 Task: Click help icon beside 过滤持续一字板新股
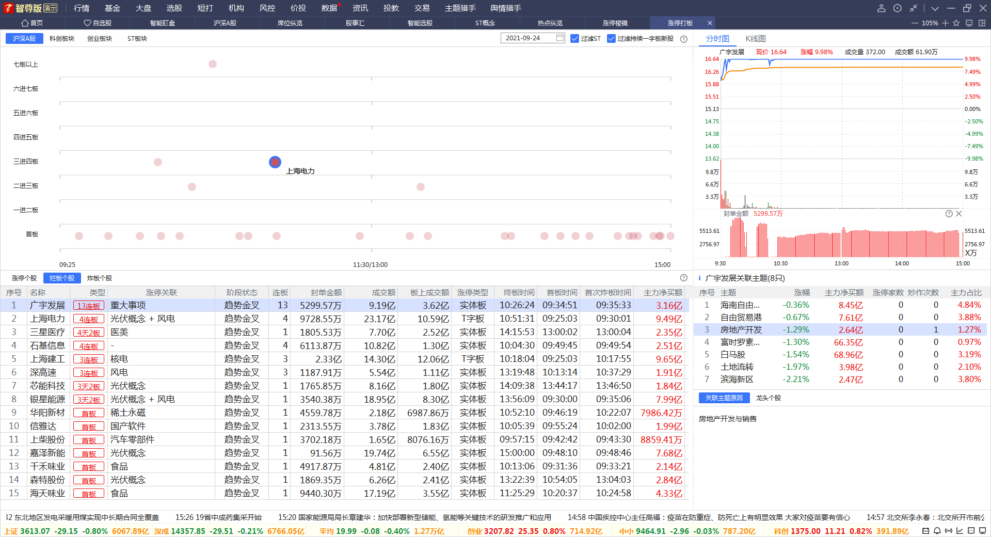[x=684, y=39]
